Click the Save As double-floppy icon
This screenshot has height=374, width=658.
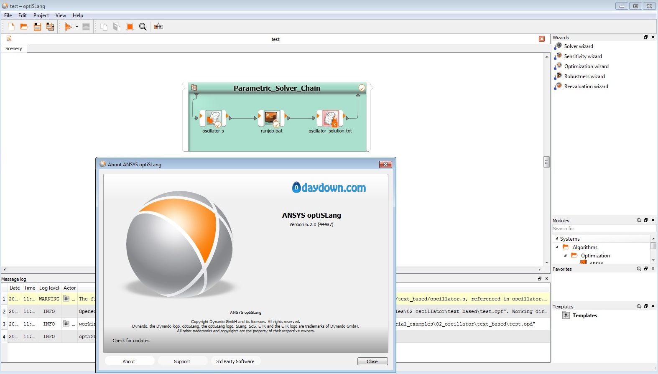pyautogui.click(x=50, y=27)
